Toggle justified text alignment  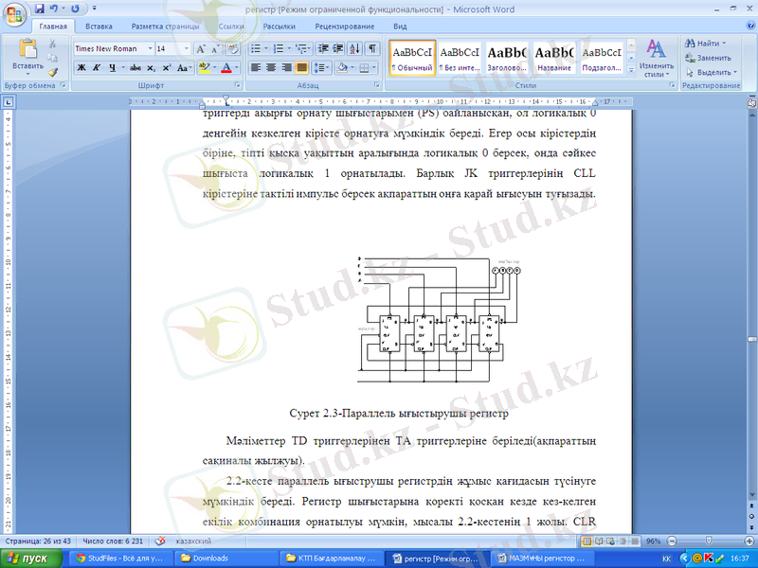pyautogui.click(x=302, y=68)
